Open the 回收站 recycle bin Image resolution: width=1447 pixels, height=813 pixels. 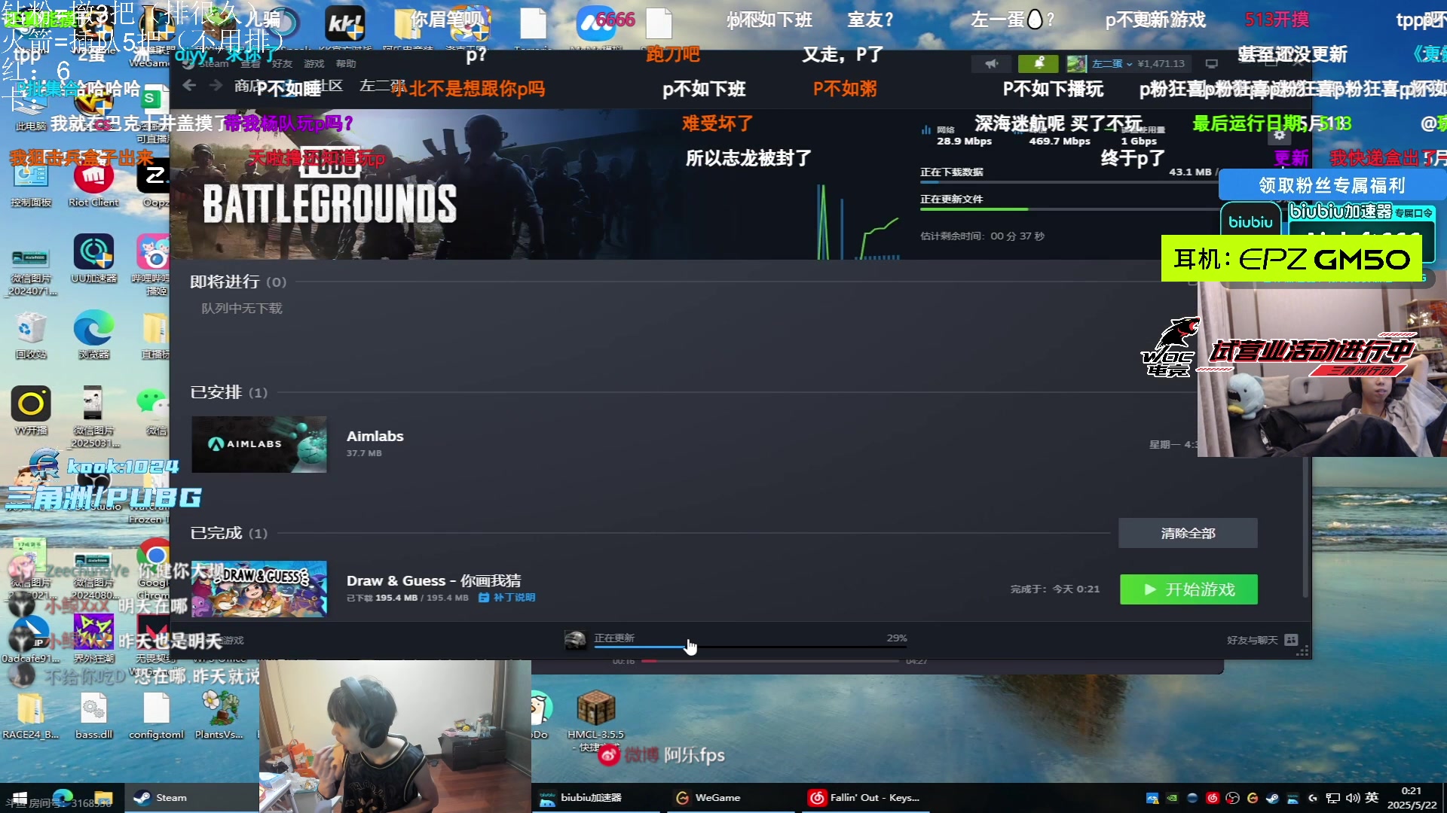click(31, 335)
